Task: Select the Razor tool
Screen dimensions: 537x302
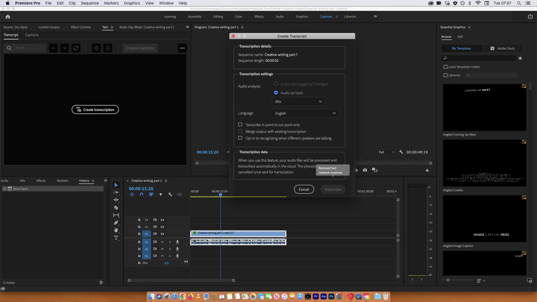Action: pos(116,207)
